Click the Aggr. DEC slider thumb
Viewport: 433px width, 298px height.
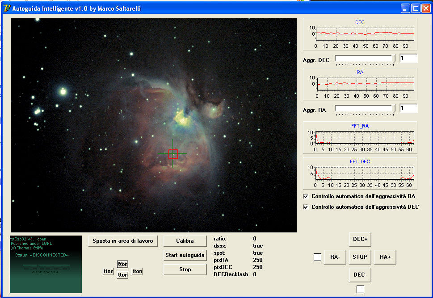point(393,59)
